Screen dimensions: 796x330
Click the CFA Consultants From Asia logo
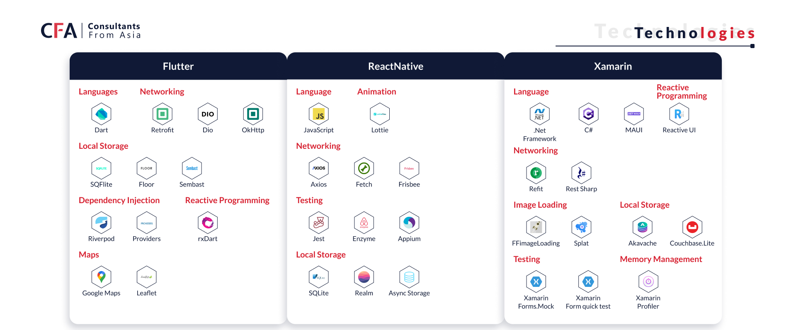coord(91,31)
